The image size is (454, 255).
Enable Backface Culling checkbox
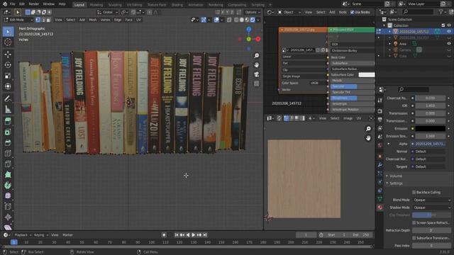click(x=414, y=192)
